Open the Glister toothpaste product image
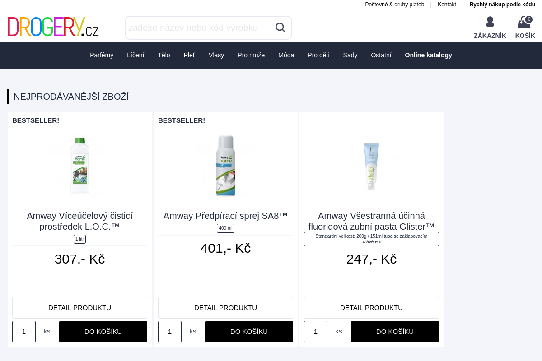 (x=371, y=165)
